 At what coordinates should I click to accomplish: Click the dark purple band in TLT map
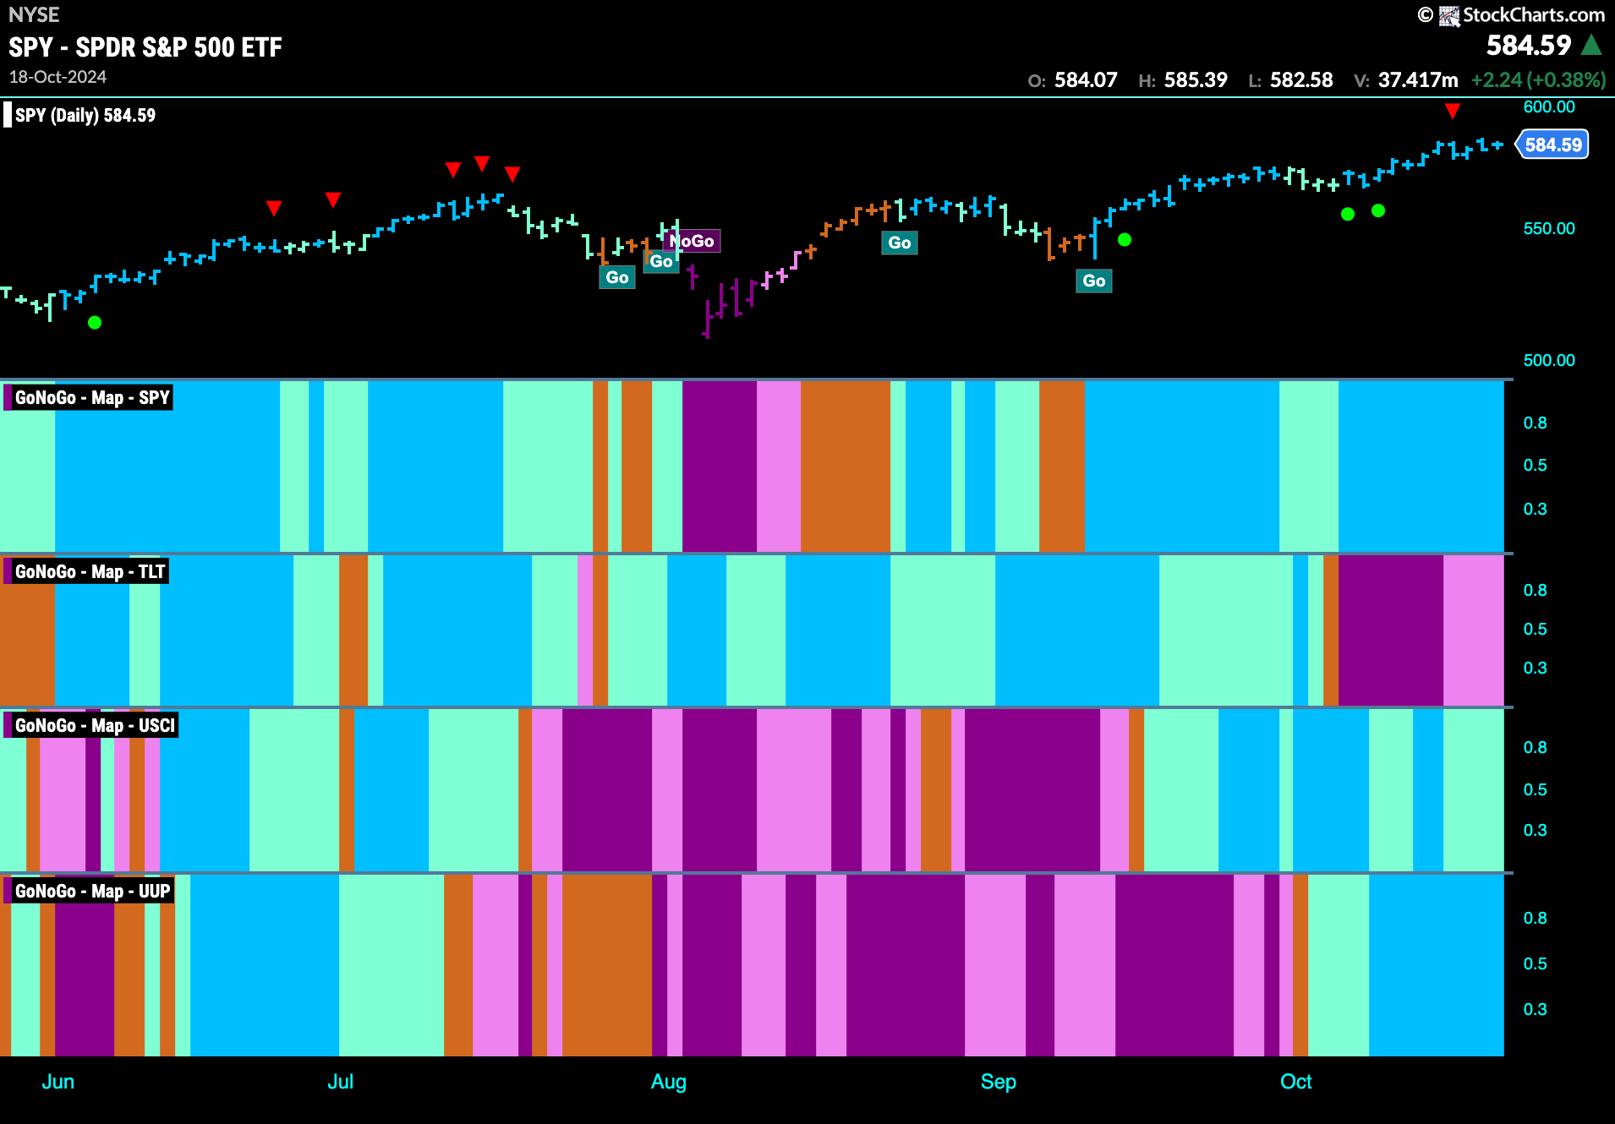pos(1391,630)
